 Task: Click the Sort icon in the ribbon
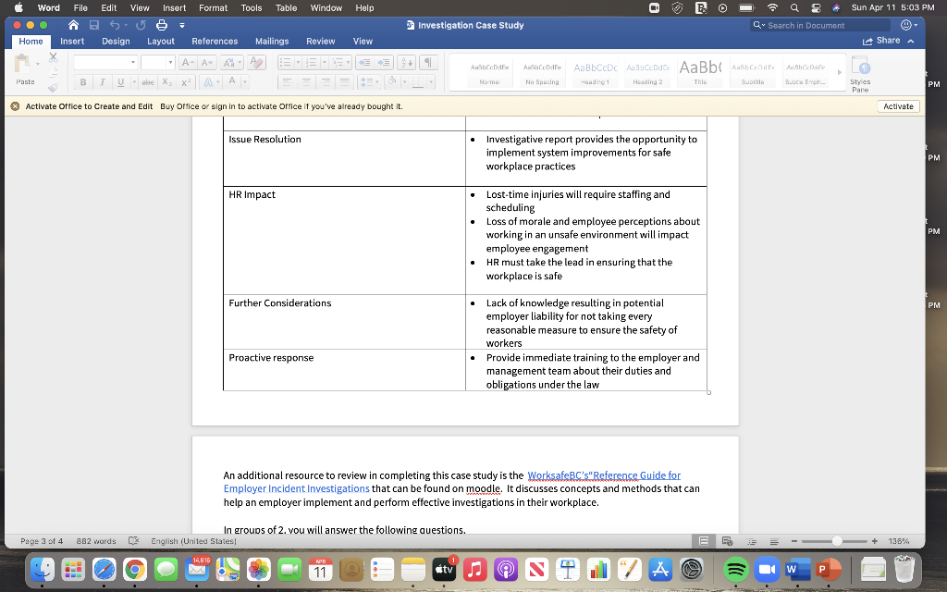(406, 63)
